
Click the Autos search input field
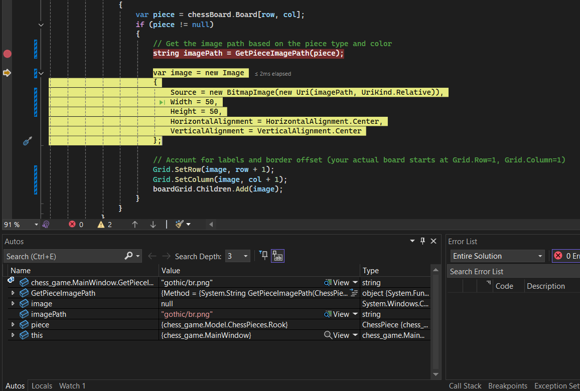coord(64,256)
